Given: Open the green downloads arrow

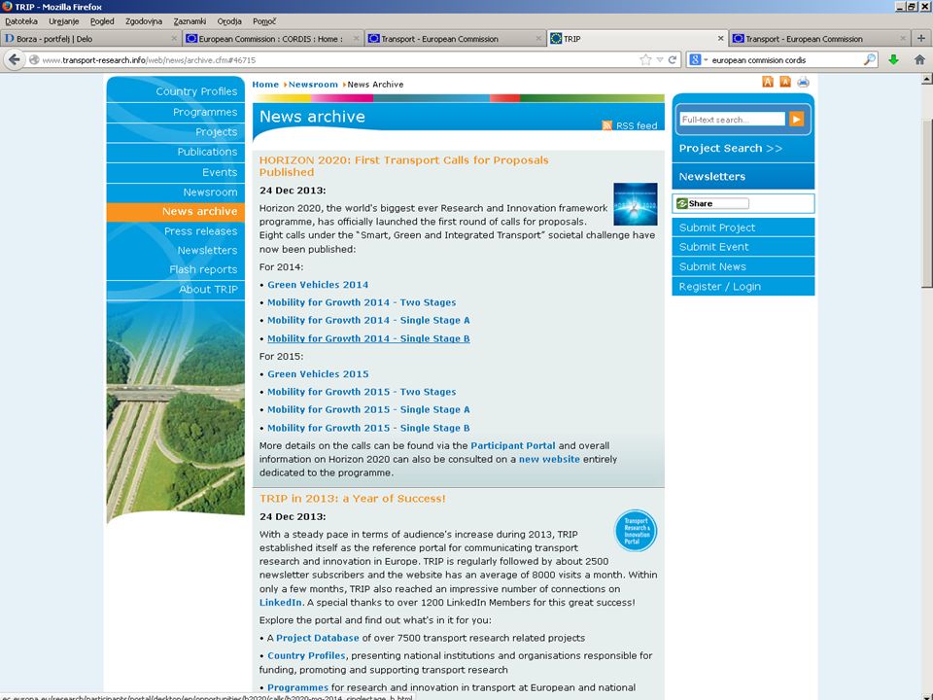Looking at the screenshot, I should click(893, 59).
